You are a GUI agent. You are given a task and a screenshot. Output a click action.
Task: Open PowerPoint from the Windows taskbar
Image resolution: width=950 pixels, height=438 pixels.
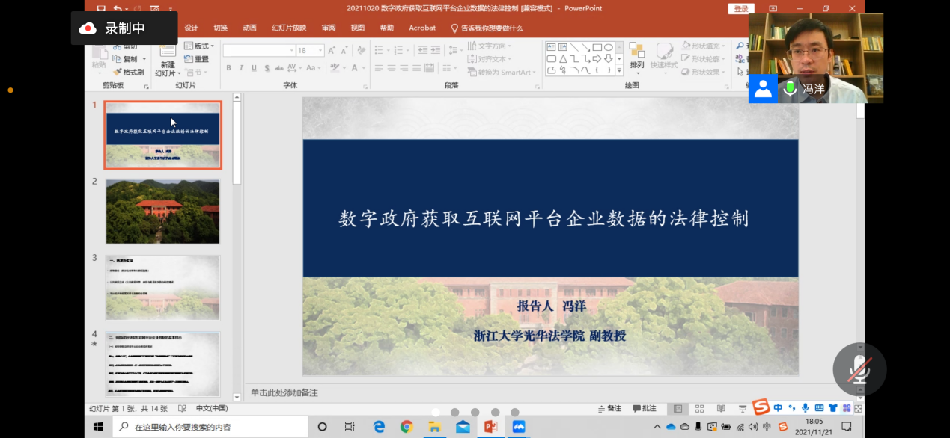click(491, 427)
